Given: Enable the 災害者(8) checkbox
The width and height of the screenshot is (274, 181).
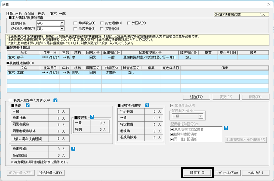Looking at the screenshot, I should [102, 29].
